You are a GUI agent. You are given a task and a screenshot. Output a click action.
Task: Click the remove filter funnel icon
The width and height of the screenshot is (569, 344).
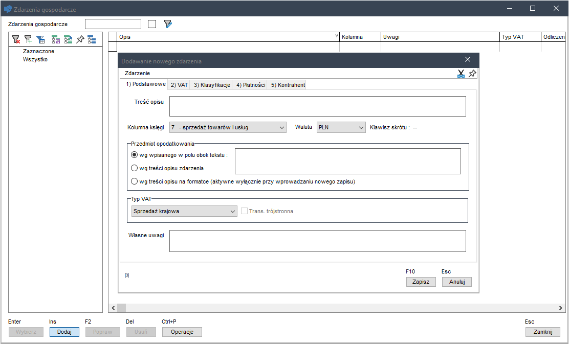tap(16, 39)
